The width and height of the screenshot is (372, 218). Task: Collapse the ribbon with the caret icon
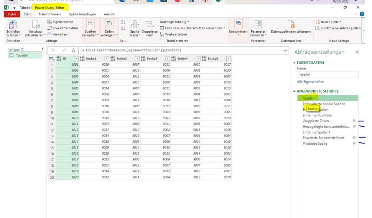356,14
